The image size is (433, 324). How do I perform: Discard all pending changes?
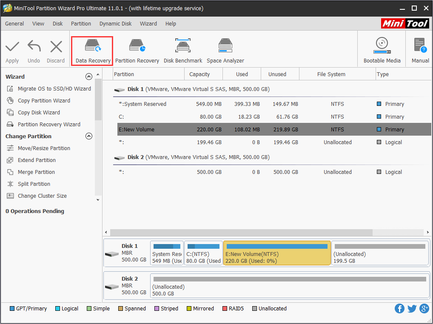[56, 52]
